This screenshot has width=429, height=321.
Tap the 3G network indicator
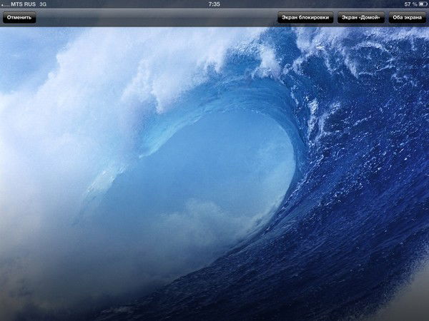coord(43,4)
